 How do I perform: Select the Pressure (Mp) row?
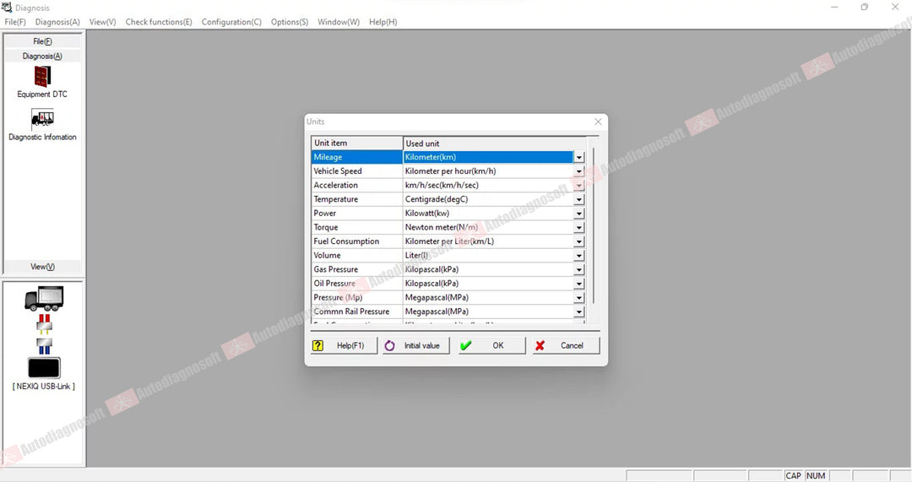[x=448, y=298]
